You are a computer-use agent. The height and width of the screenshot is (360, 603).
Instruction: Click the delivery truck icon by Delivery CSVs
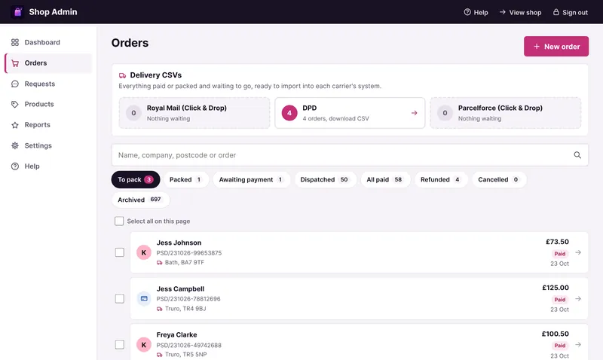click(122, 75)
